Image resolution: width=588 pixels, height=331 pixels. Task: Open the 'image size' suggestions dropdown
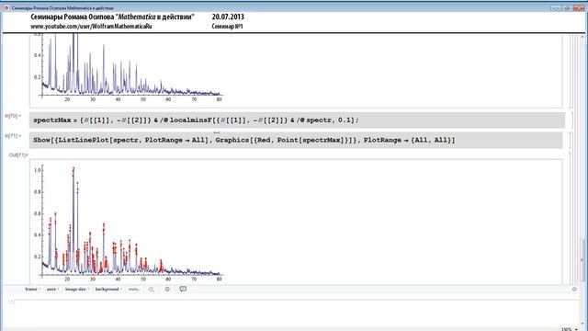pos(77,290)
